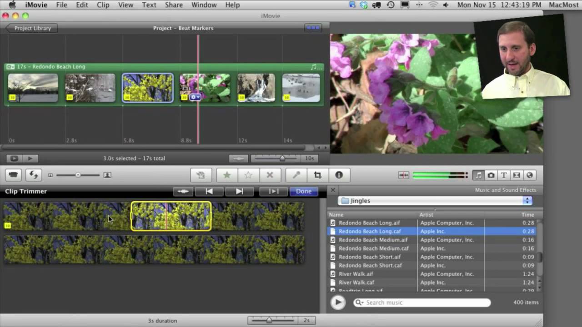This screenshot has height=327, width=582.
Task: Play the selected music preview
Action: point(338,302)
